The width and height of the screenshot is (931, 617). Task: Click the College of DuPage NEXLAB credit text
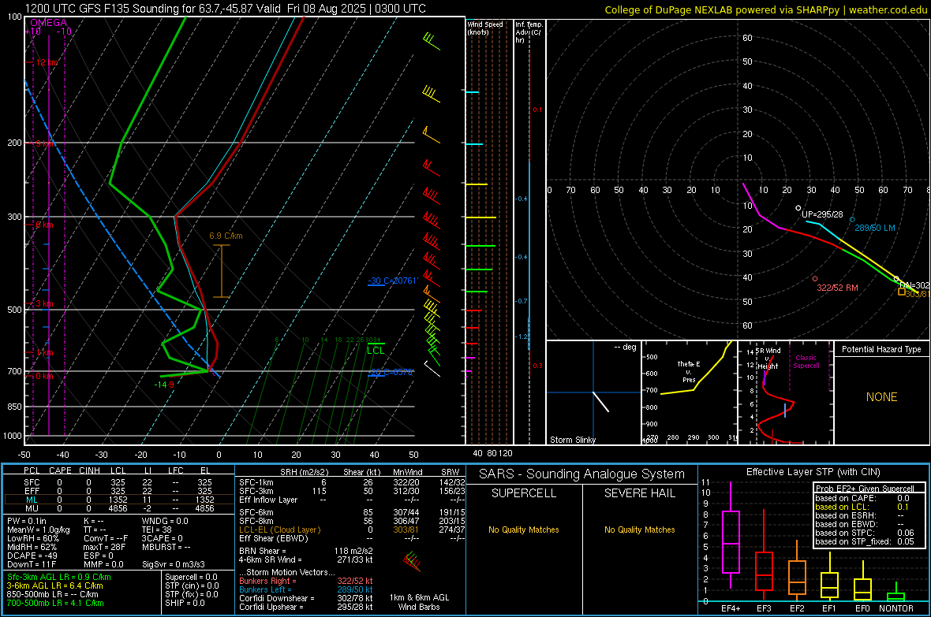tap(765, 9)
